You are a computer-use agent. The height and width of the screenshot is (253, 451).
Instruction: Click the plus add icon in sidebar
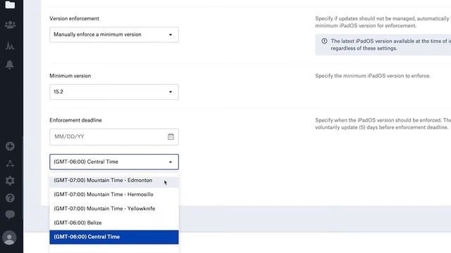click(x=10, y=146)
